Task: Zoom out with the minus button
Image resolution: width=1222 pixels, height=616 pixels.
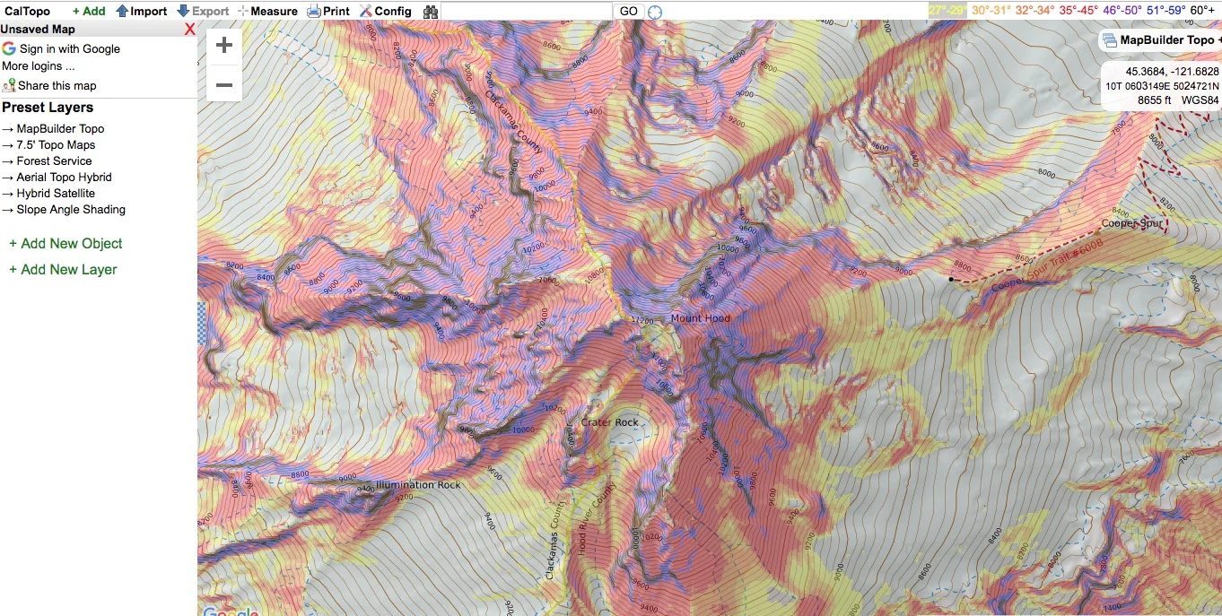Action: coord(224,84)
